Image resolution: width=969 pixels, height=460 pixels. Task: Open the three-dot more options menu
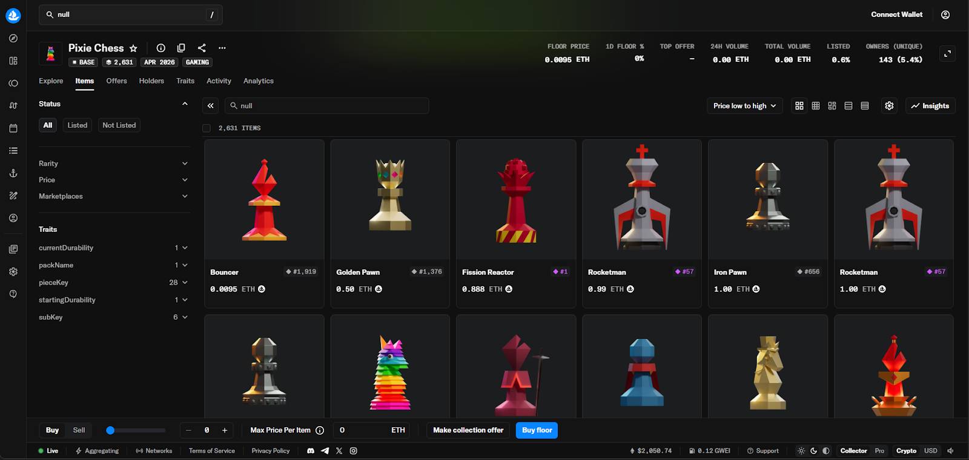222,48
